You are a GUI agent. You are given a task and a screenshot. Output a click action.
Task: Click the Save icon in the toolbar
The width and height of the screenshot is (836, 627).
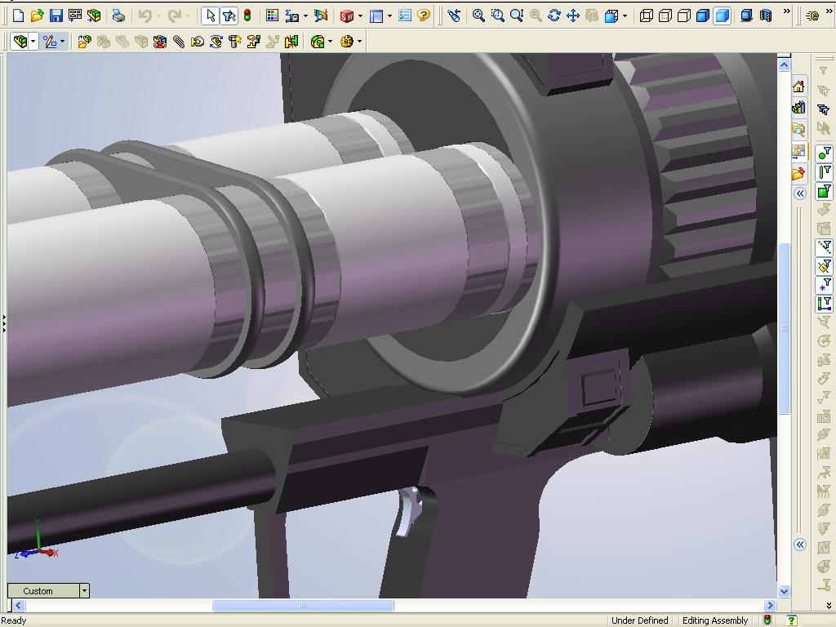56,16
